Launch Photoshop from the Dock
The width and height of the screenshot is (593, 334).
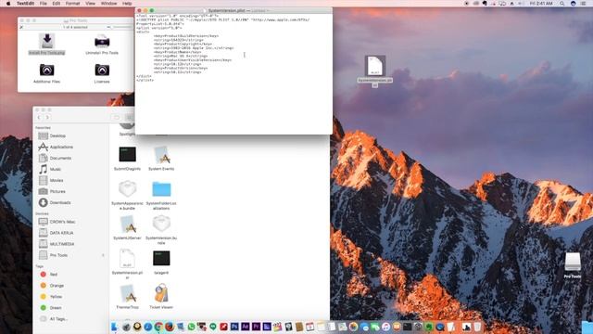tap(234, 327)
